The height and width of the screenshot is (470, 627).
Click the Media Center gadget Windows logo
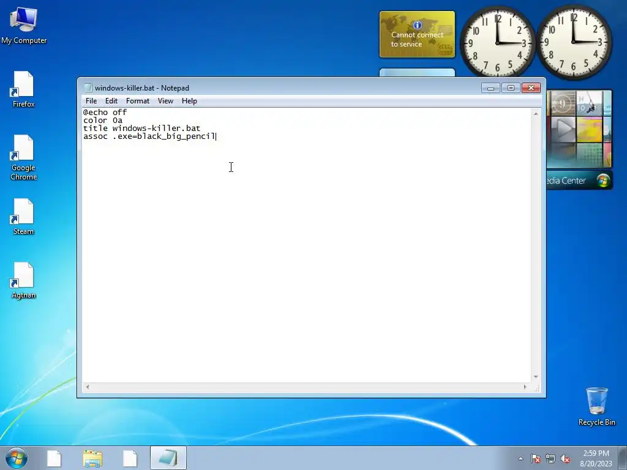pyautogui.click(x=603, y=181)
